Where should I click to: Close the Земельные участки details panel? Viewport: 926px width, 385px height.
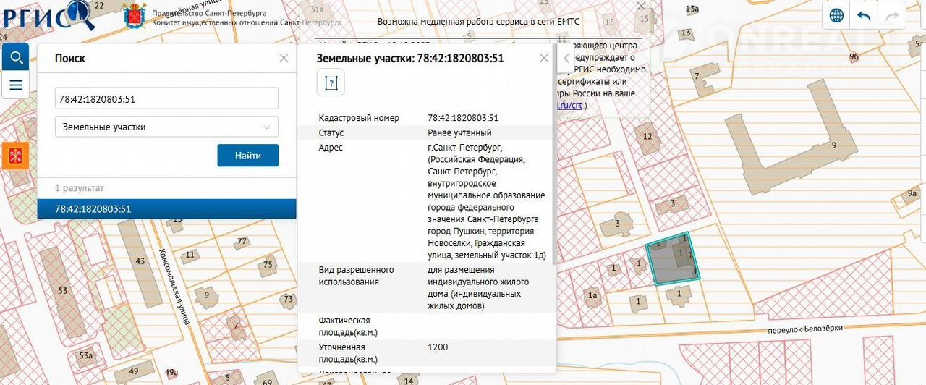tap(544, 58)
